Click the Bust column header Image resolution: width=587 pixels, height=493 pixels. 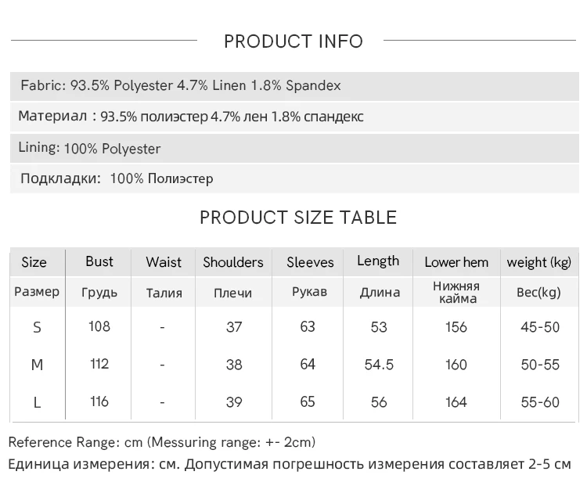pyautogui.click(x=99, y=261)
